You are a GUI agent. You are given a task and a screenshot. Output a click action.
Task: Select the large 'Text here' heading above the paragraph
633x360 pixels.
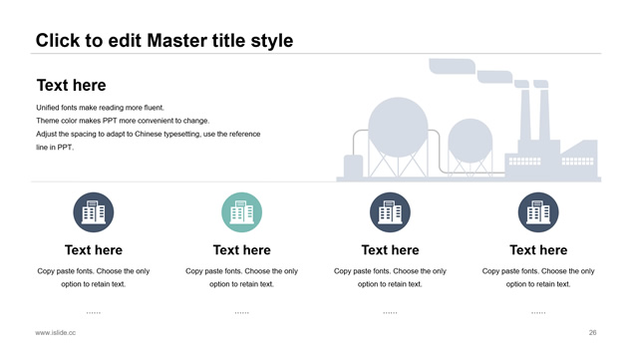[72, 85]
